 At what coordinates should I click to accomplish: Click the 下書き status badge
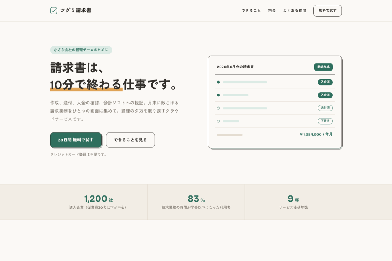click(325, 121)
